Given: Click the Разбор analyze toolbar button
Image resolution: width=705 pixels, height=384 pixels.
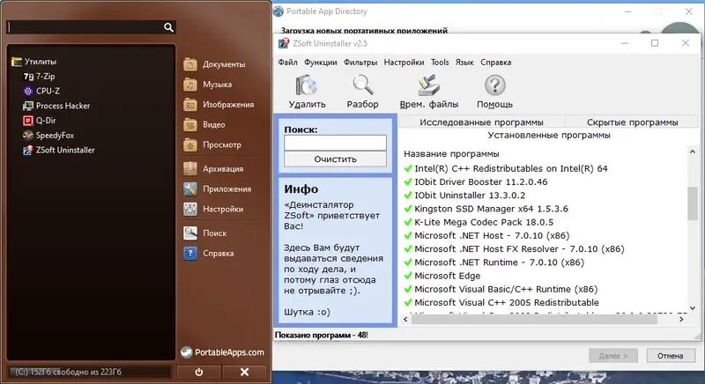Looking at the screenshot, I should click(363, 92).
